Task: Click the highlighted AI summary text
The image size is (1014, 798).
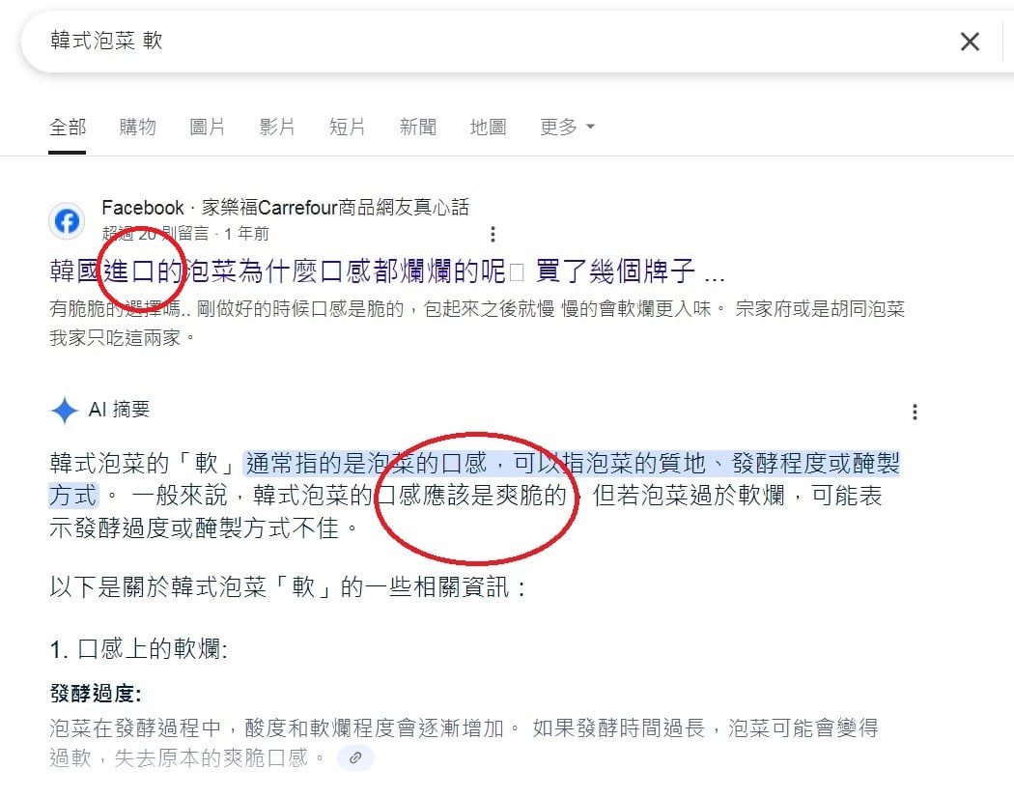Action: click(x=474, y=479)
